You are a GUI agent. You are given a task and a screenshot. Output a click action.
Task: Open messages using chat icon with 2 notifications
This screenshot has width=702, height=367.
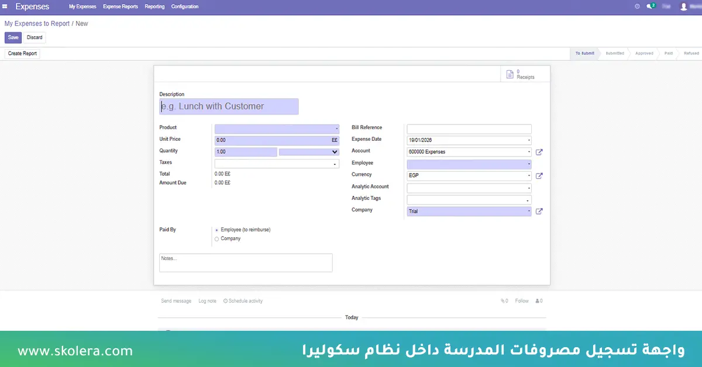(x=650, y=6)
